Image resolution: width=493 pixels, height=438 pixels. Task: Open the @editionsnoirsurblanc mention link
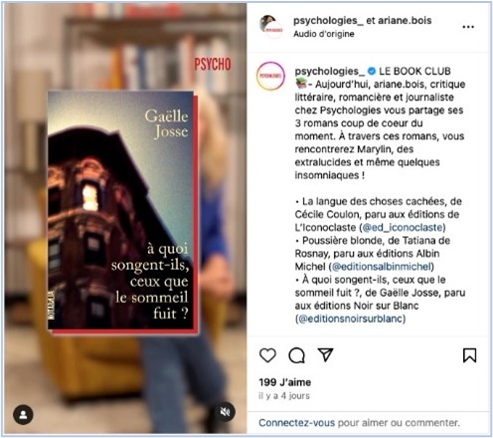[352, 319]
